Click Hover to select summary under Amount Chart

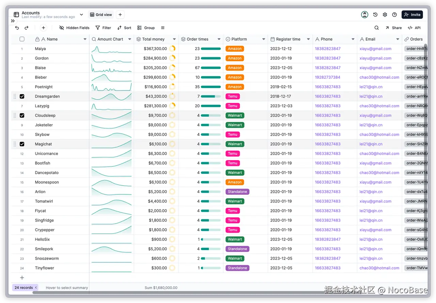point(67,288)
